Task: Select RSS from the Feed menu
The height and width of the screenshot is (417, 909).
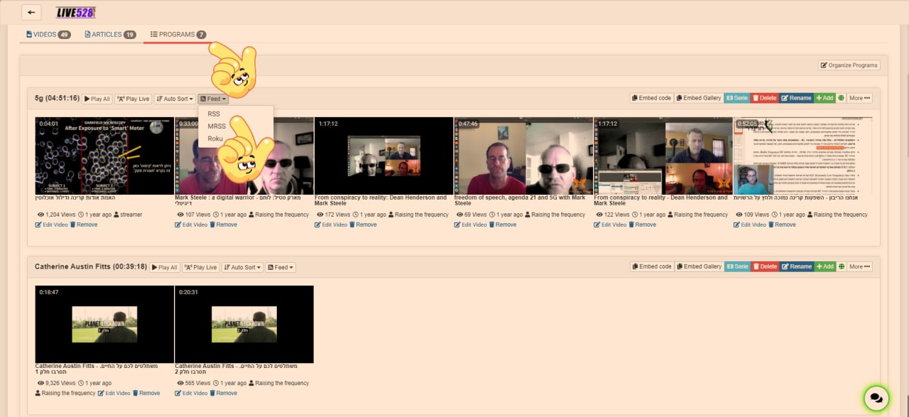Action: click(x=214, y=114)
